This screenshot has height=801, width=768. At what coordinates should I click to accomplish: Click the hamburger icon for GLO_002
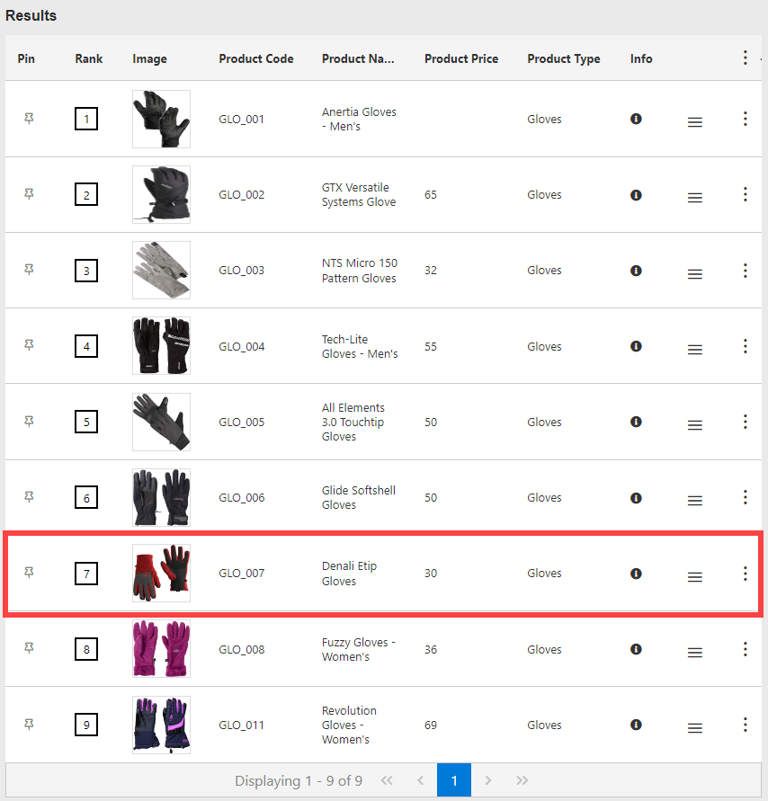coord(694,198)
